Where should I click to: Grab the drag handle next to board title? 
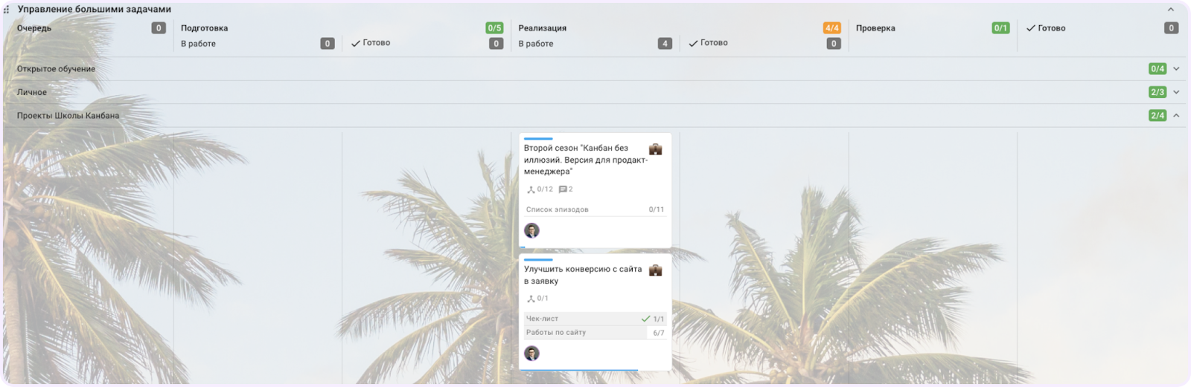(7, 10)
